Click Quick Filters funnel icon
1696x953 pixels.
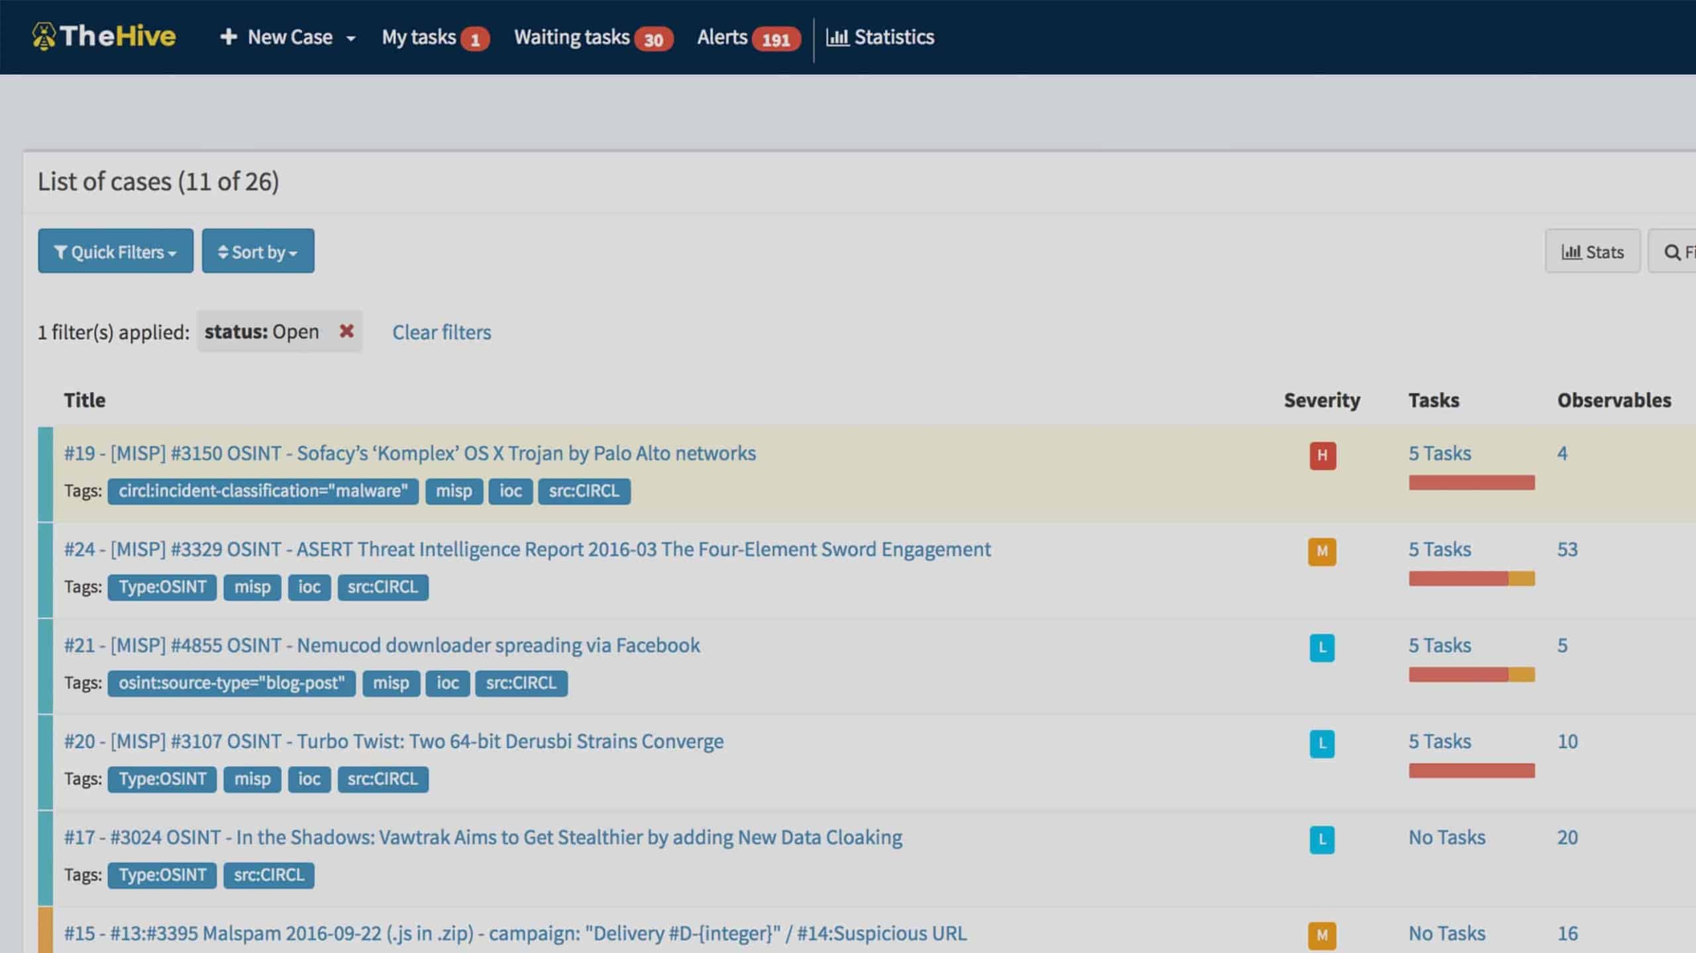tap(62, 250)
